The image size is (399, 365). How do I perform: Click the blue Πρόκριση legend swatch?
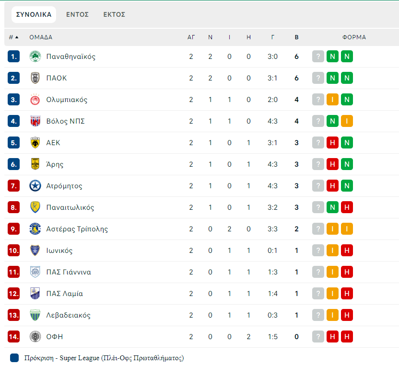14,358
